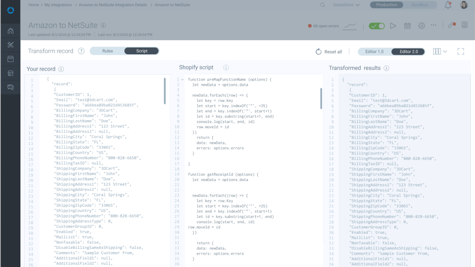Go to the Home sidebar icon

point(11,31)
